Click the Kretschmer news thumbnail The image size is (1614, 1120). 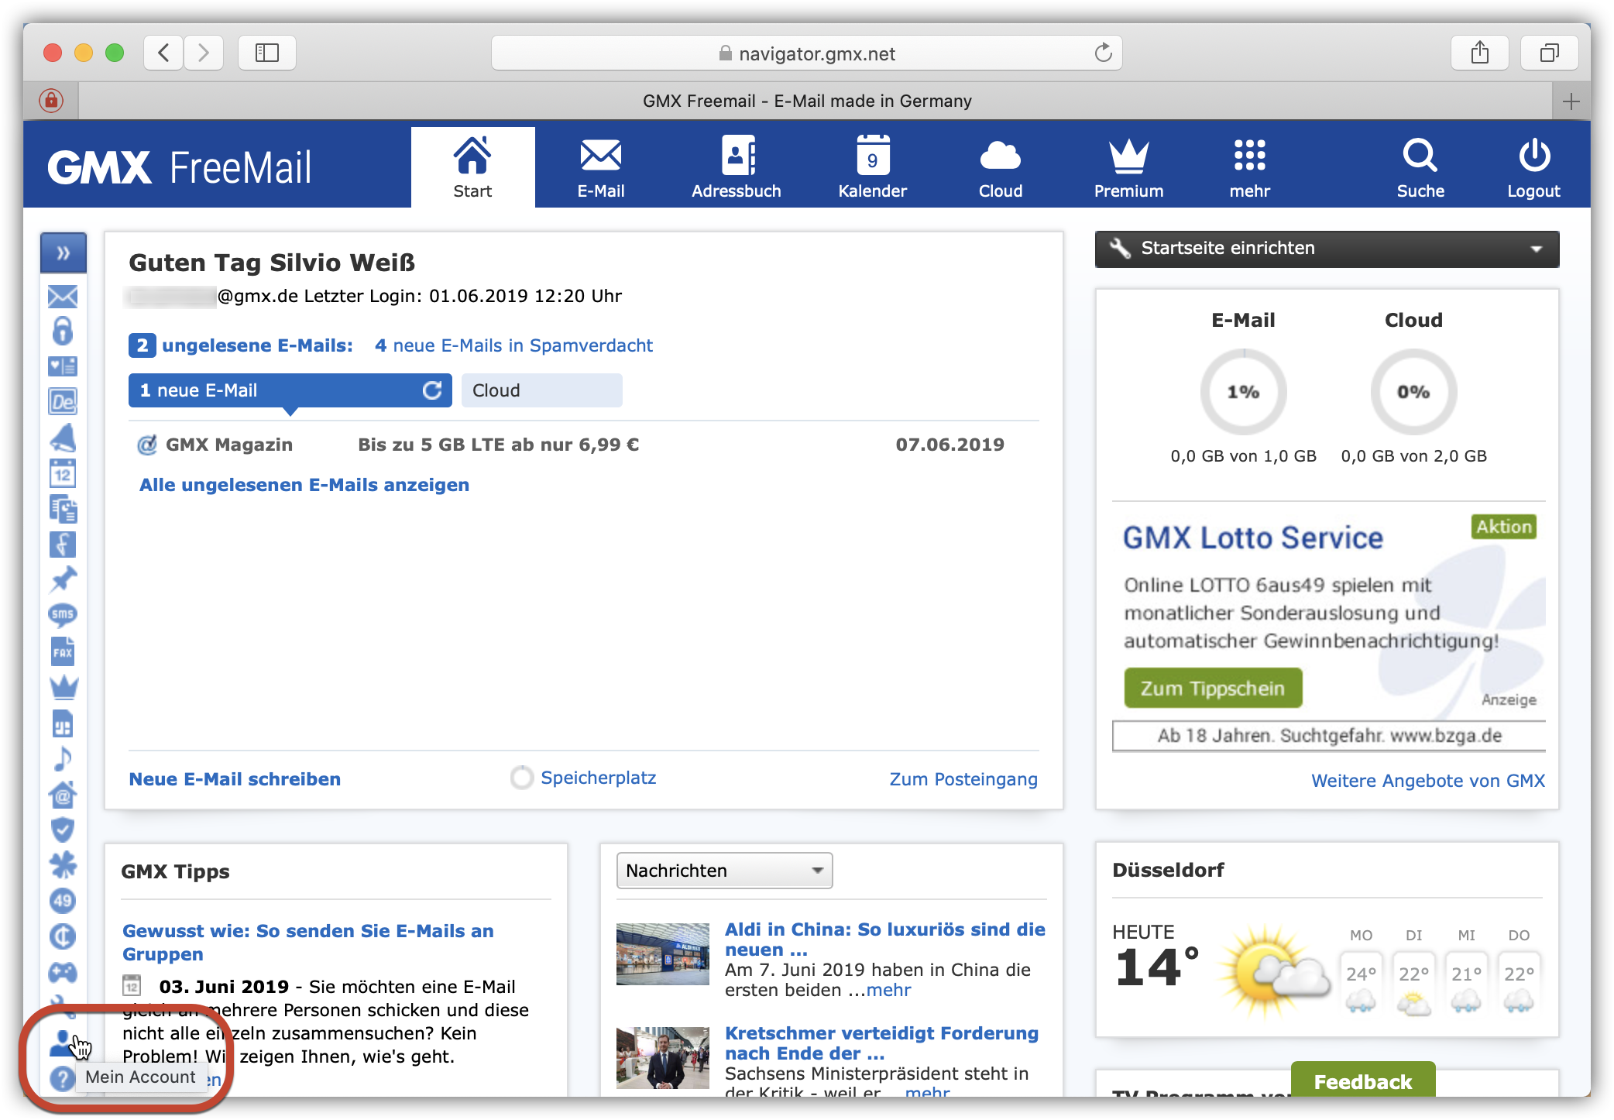tap(663, 1057)
